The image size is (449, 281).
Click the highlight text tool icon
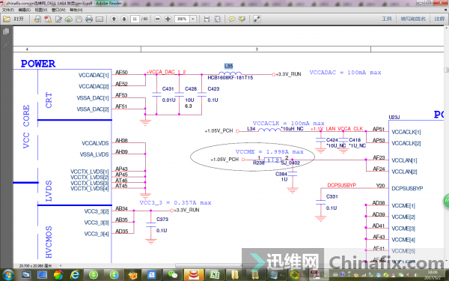[x=242, y=19]
